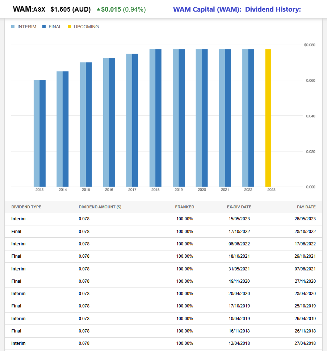
Task: Click ex-div date 31/05/2021
Action: (239, 269)
